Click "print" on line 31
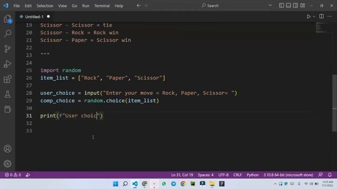Image resolution: width=337 pixels, height=189 pixels. click(48, 115)
